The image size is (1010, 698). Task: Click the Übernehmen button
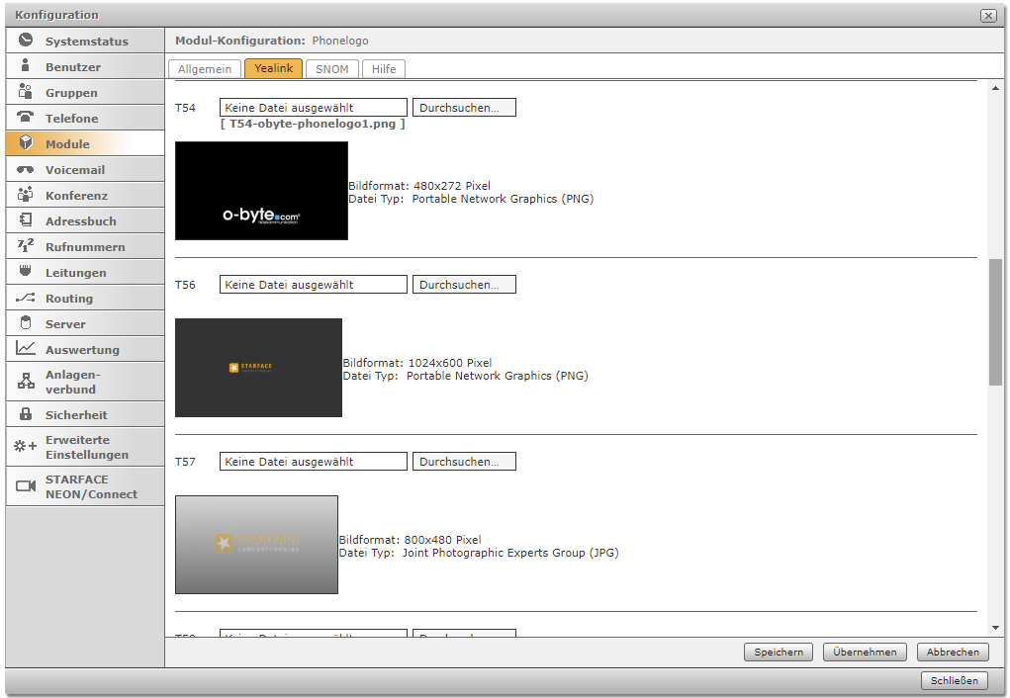click(x=865, y=653)
